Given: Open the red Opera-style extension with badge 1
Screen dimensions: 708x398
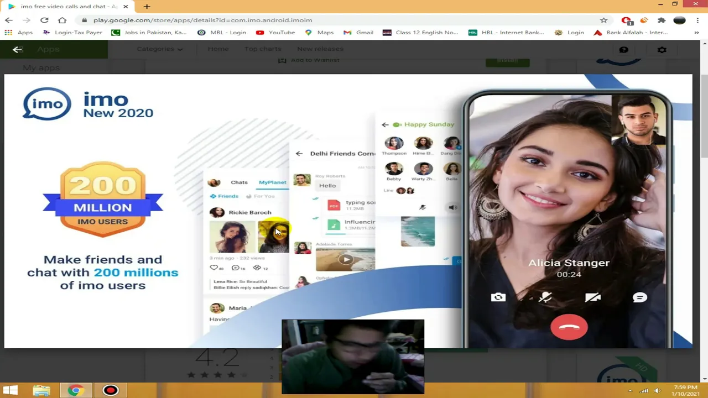Looking at the screenshot, I should pyautogui.click(x=626, y=20).
